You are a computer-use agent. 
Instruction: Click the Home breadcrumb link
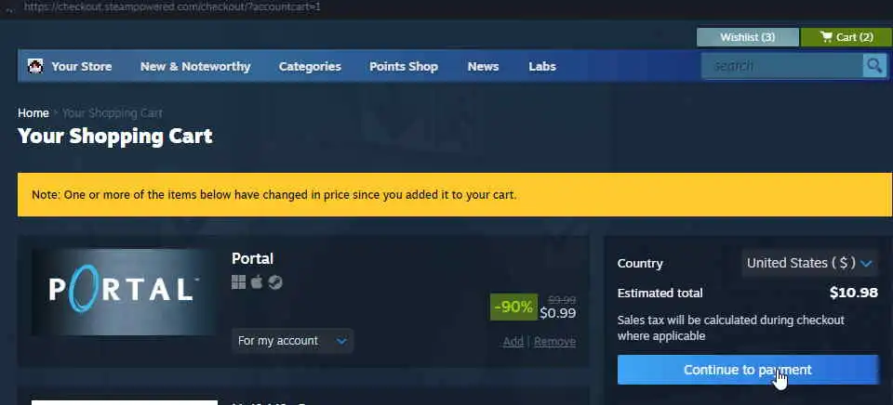pyautogui.click(x=33, y=112)
